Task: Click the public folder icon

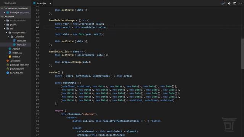Action: tap(8, 24)
